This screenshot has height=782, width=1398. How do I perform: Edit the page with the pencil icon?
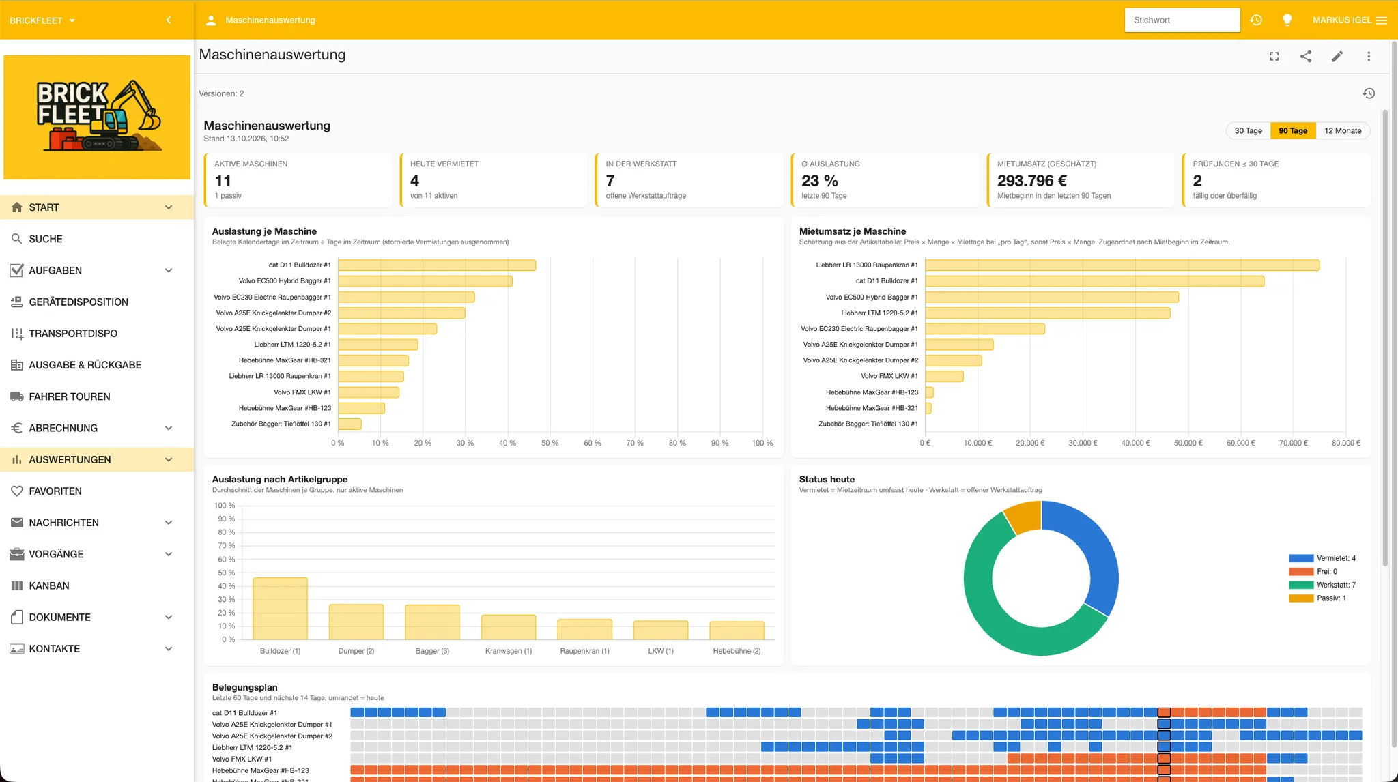pyautogui.click(x=1337, y=57)
